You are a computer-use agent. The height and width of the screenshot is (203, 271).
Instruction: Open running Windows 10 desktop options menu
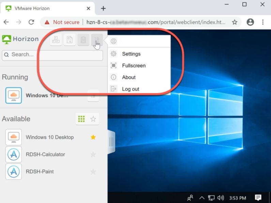pos(93,96)
